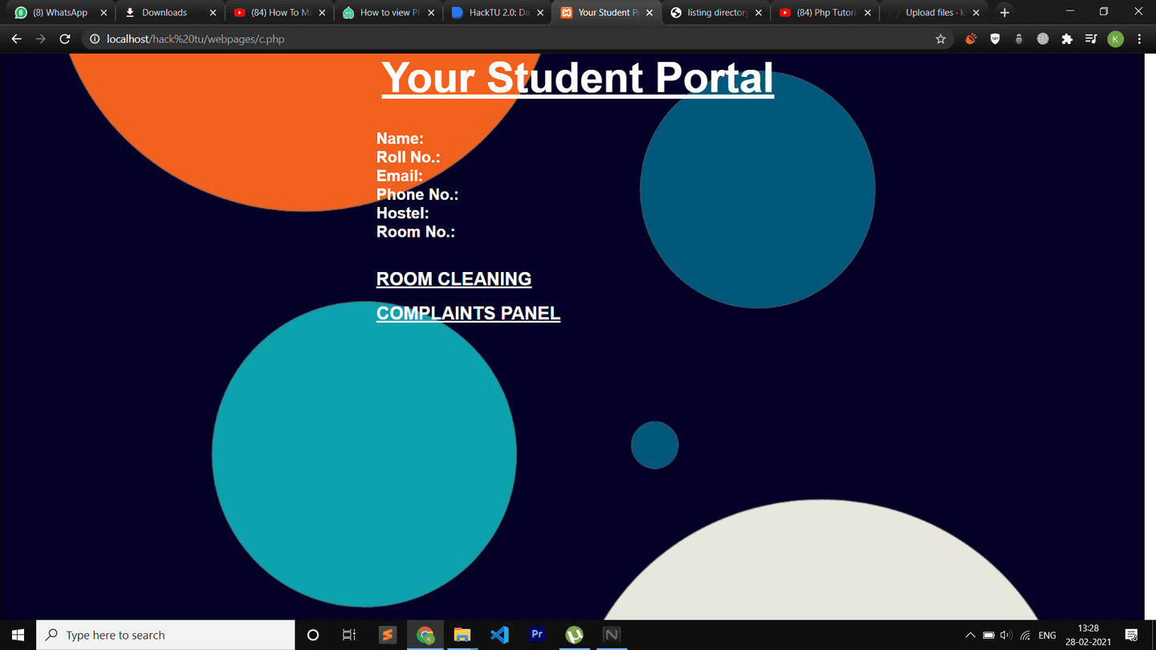
Task: Check the battery status icon
Action: pyautogui.click(x=988, y=635)
